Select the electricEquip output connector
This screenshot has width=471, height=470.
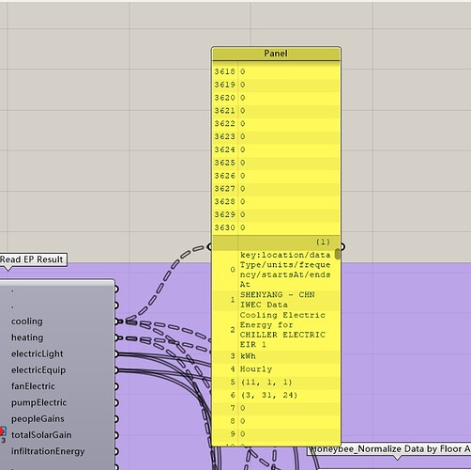[116, 370]
